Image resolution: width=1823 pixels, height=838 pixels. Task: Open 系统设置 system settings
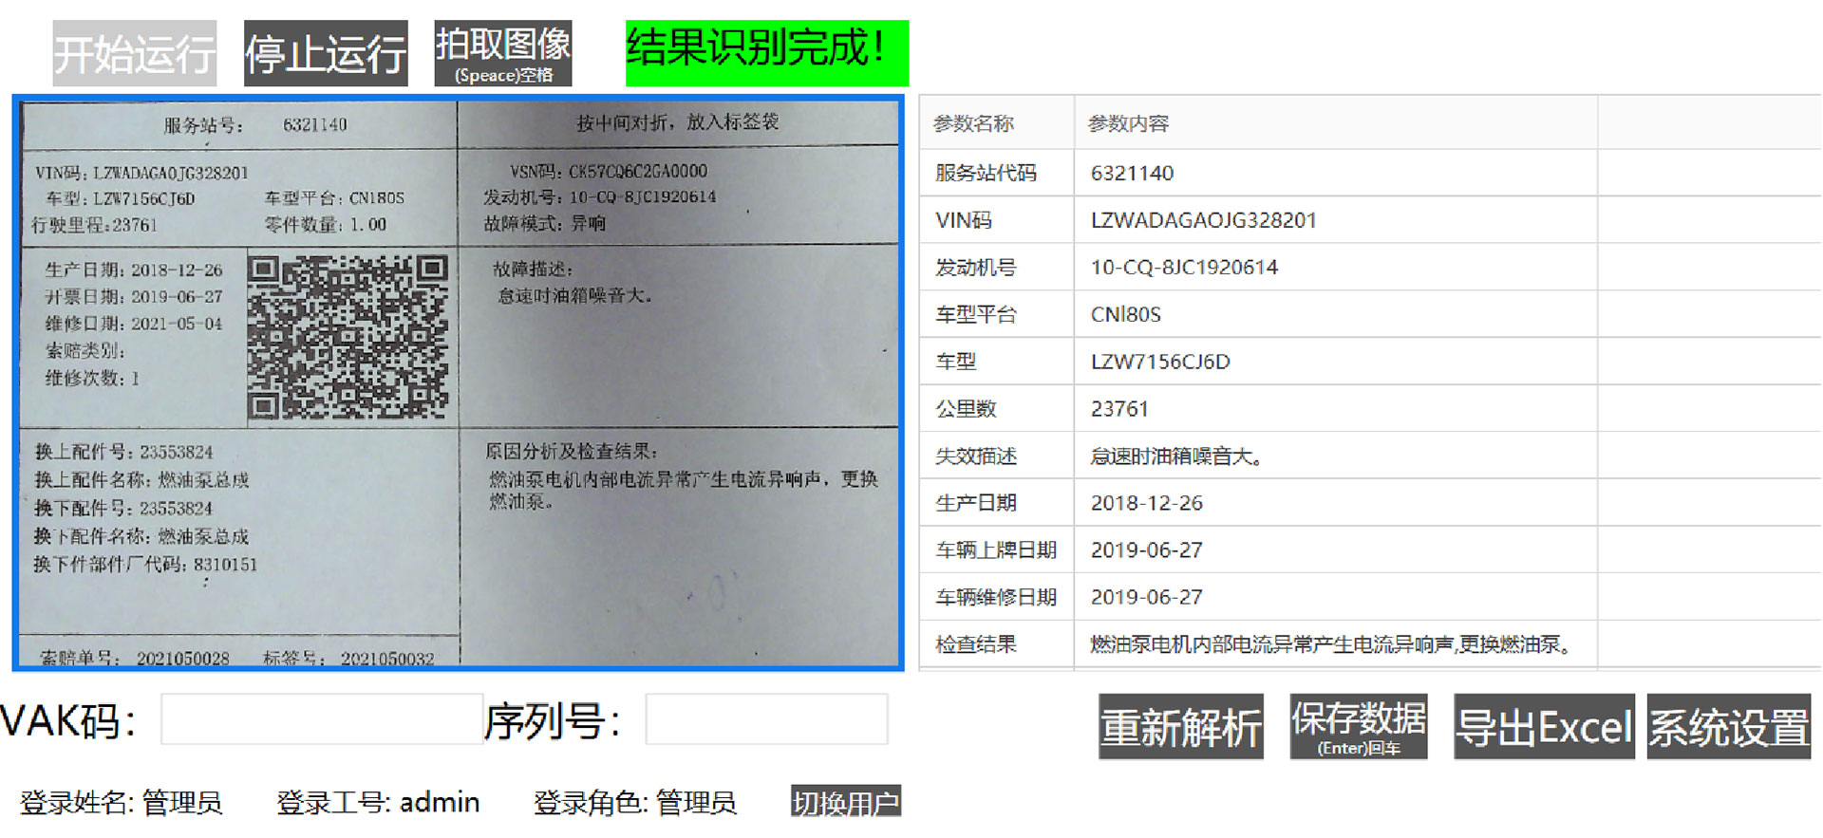(1728, 727)
